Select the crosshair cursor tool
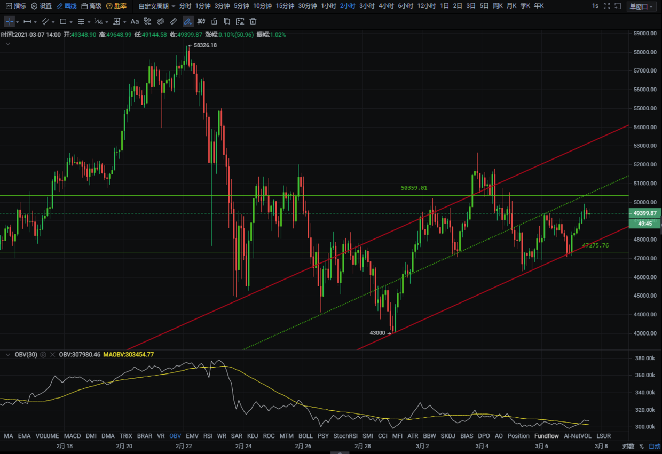 point(10,22)
